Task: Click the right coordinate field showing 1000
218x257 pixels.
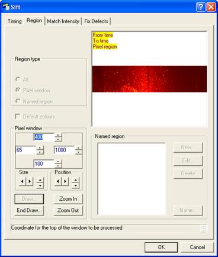Action: [65, 150]
